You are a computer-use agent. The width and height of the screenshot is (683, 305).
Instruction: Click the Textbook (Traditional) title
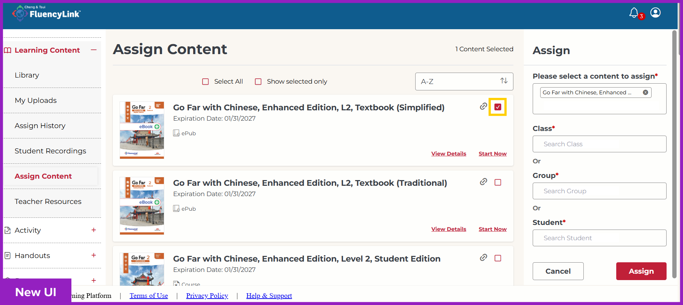(x=310, y=183)
